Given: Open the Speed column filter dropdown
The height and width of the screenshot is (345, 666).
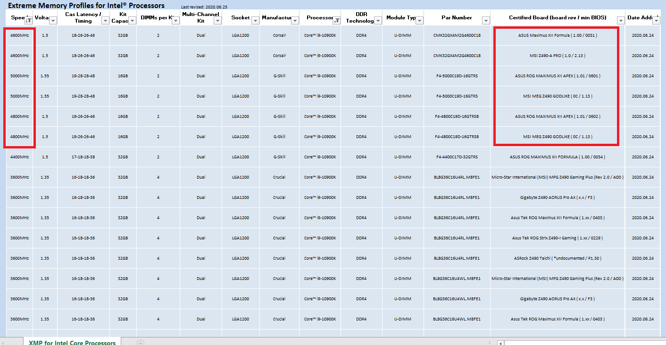Looking at the screenshot, I should coord(29,21).
